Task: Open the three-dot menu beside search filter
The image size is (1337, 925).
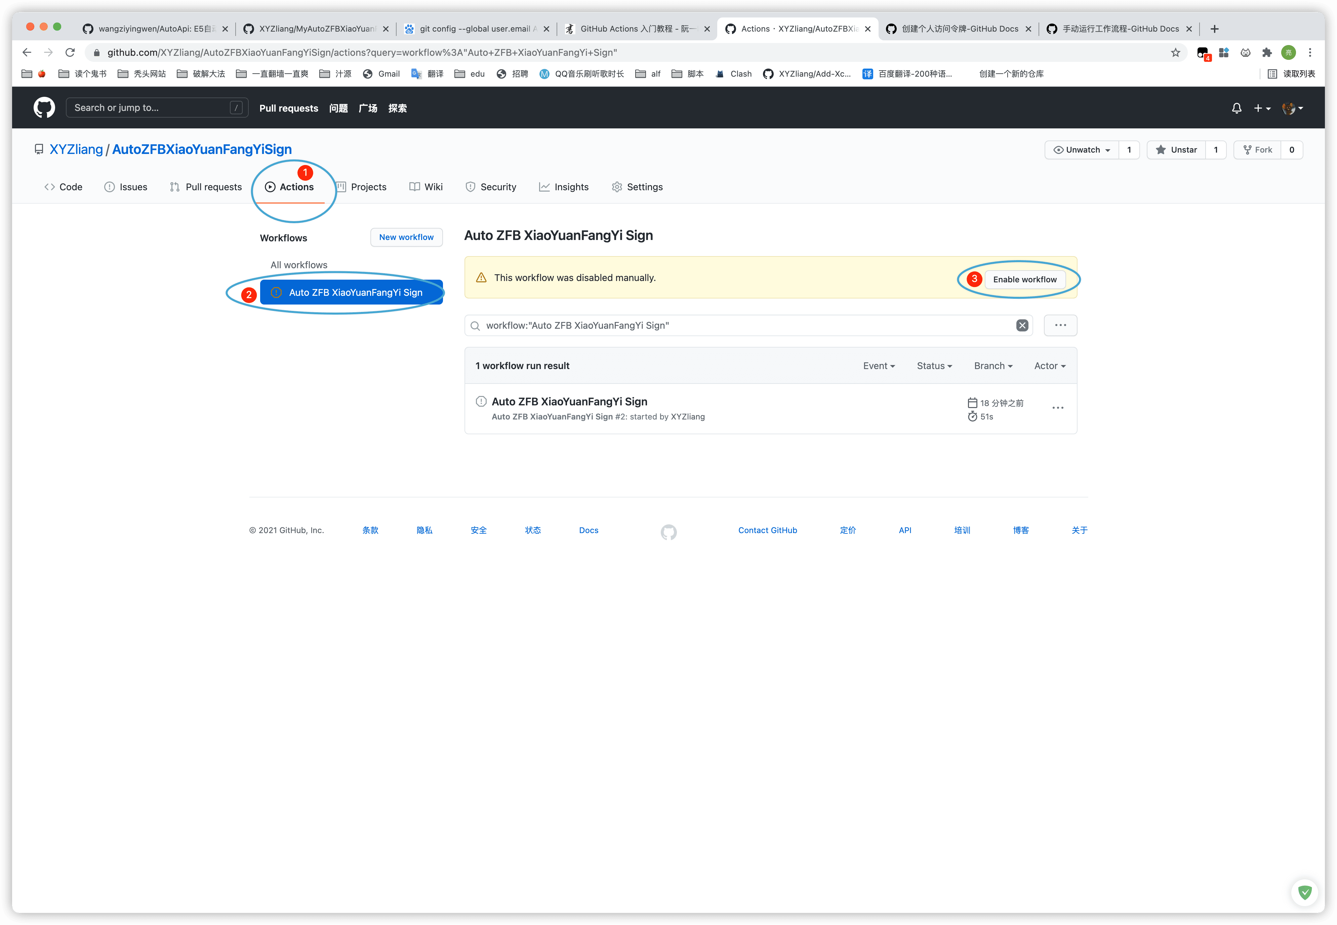Action: coord(1060,326)
